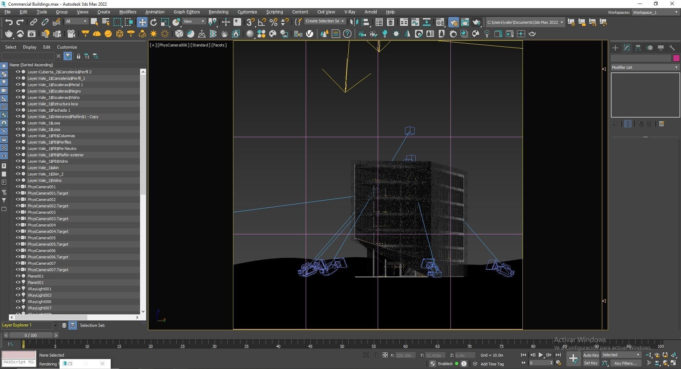Select PhysCamera007.Target in the list
Viewport: 681px width, 369px height.
[48, 270]
